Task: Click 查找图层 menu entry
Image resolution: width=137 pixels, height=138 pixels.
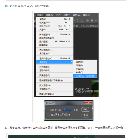Action: pyautogui.click(x=55, y=42)
